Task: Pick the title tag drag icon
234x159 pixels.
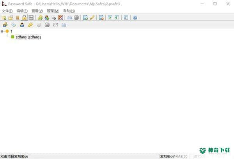Action: [x=14, y=25]
